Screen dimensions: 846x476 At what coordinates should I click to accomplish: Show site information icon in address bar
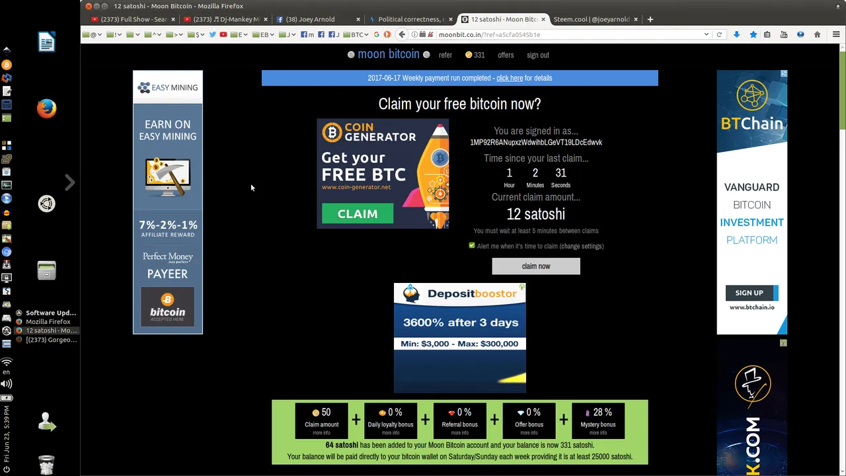click(x=414, y=34)
